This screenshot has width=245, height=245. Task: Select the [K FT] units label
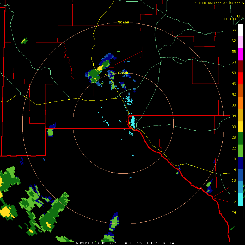pyautogui.click(x=230, y=19)
